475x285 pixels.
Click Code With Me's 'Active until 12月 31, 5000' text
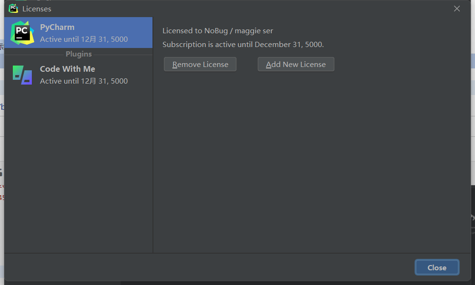pyautogui.click(x=84, y=81)
